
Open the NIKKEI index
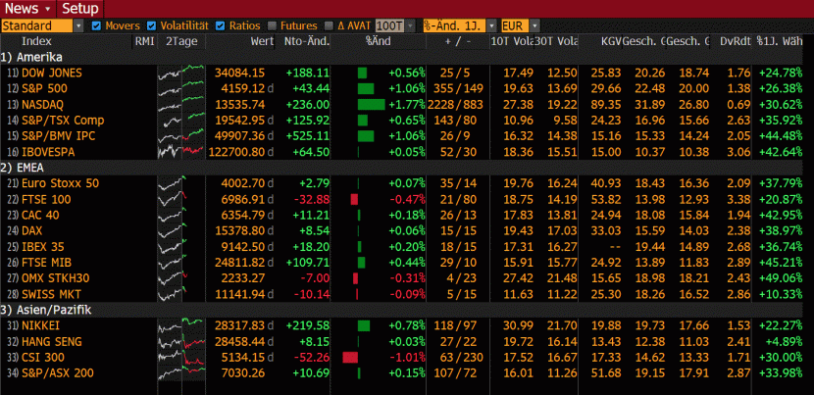[x=41, y=326]
